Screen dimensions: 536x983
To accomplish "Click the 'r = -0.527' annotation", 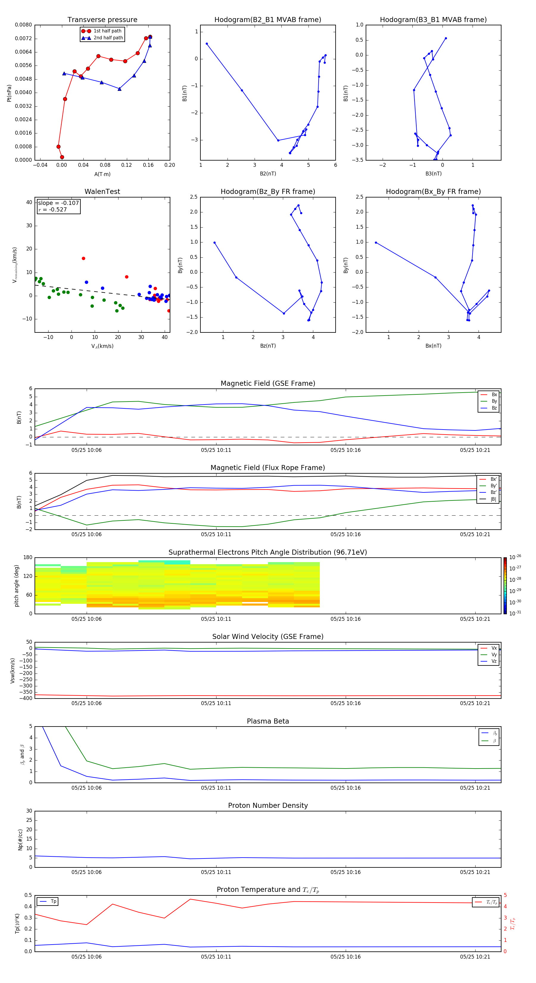I will pyautogui.click(x=53, y=209).
